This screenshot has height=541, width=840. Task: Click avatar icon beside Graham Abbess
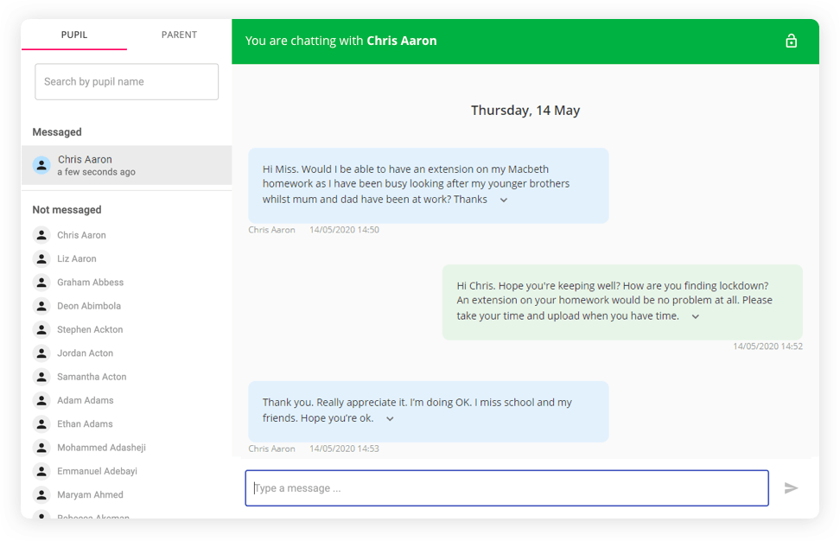click(x=41, y=283)
